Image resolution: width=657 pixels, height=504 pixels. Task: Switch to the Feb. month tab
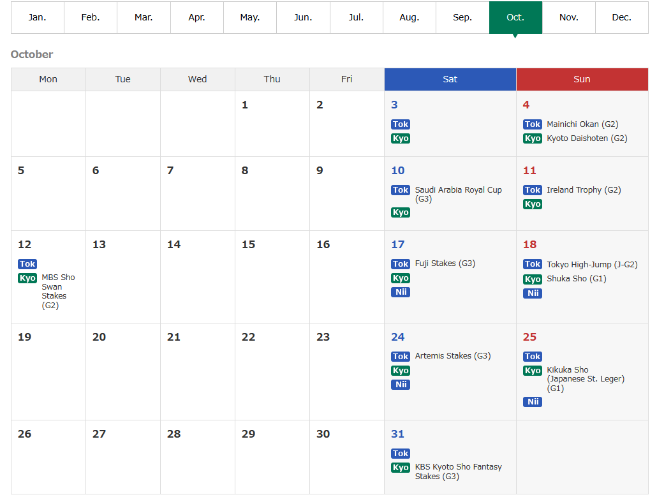pyautogui.click(x=91, y=17)
